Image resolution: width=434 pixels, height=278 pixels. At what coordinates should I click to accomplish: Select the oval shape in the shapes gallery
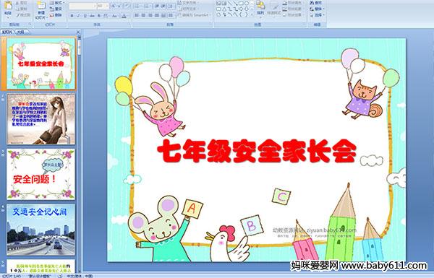(x=247, y=4)
